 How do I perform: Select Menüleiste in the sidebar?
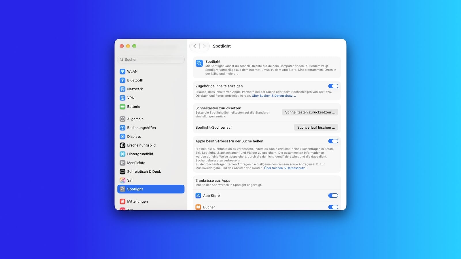coord(151,163)
